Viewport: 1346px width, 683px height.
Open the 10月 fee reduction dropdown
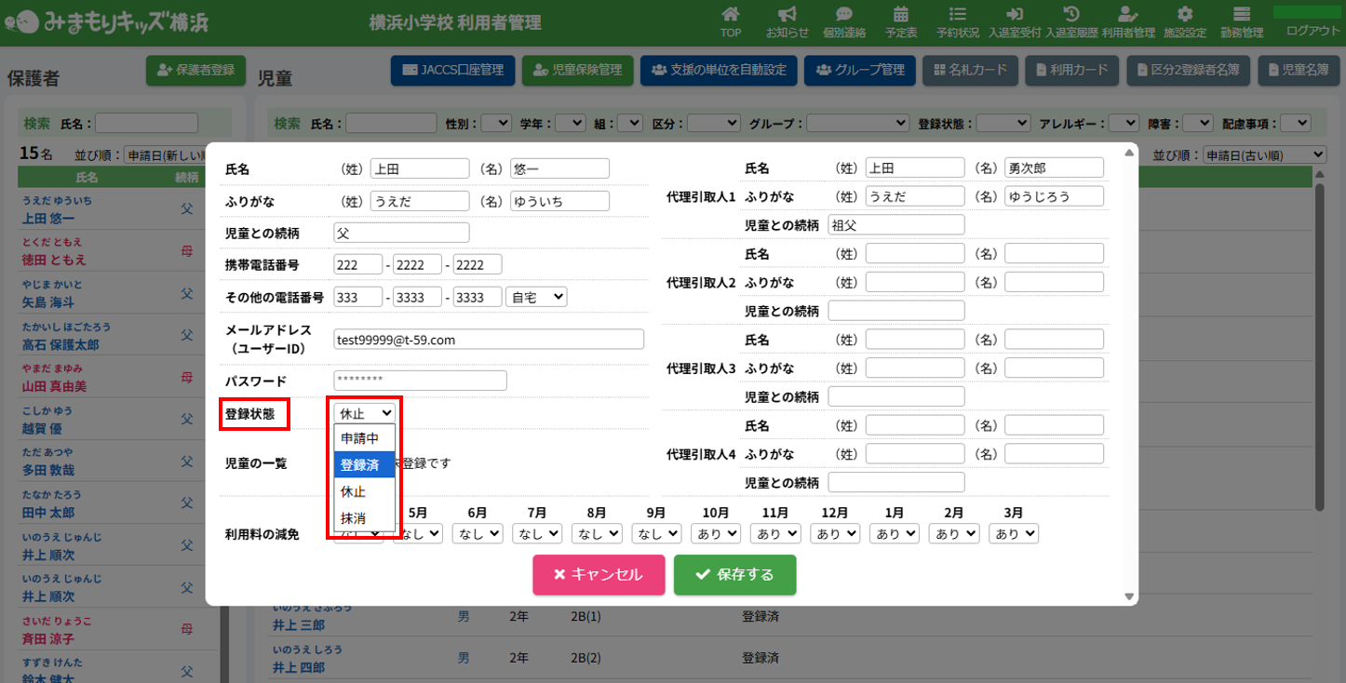[715, 534]
